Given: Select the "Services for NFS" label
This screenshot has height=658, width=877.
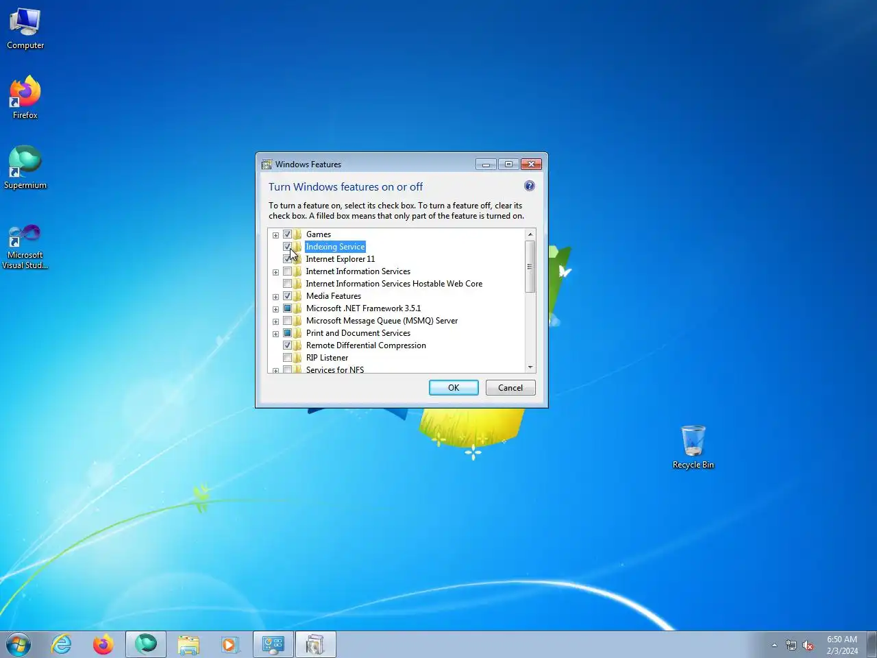Looking at the screenshot, I should pos(335,369).
